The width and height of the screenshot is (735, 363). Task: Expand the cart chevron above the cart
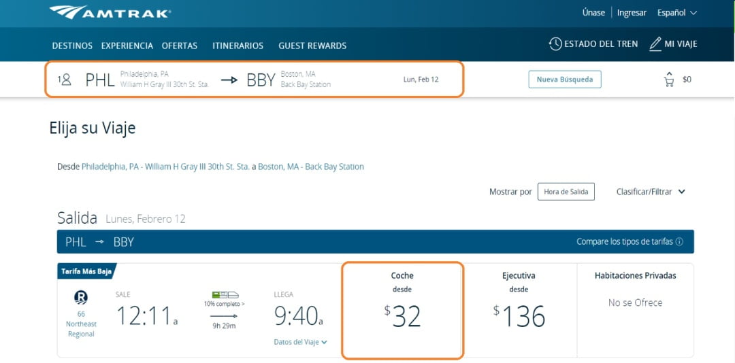click(x=669, y=73)
